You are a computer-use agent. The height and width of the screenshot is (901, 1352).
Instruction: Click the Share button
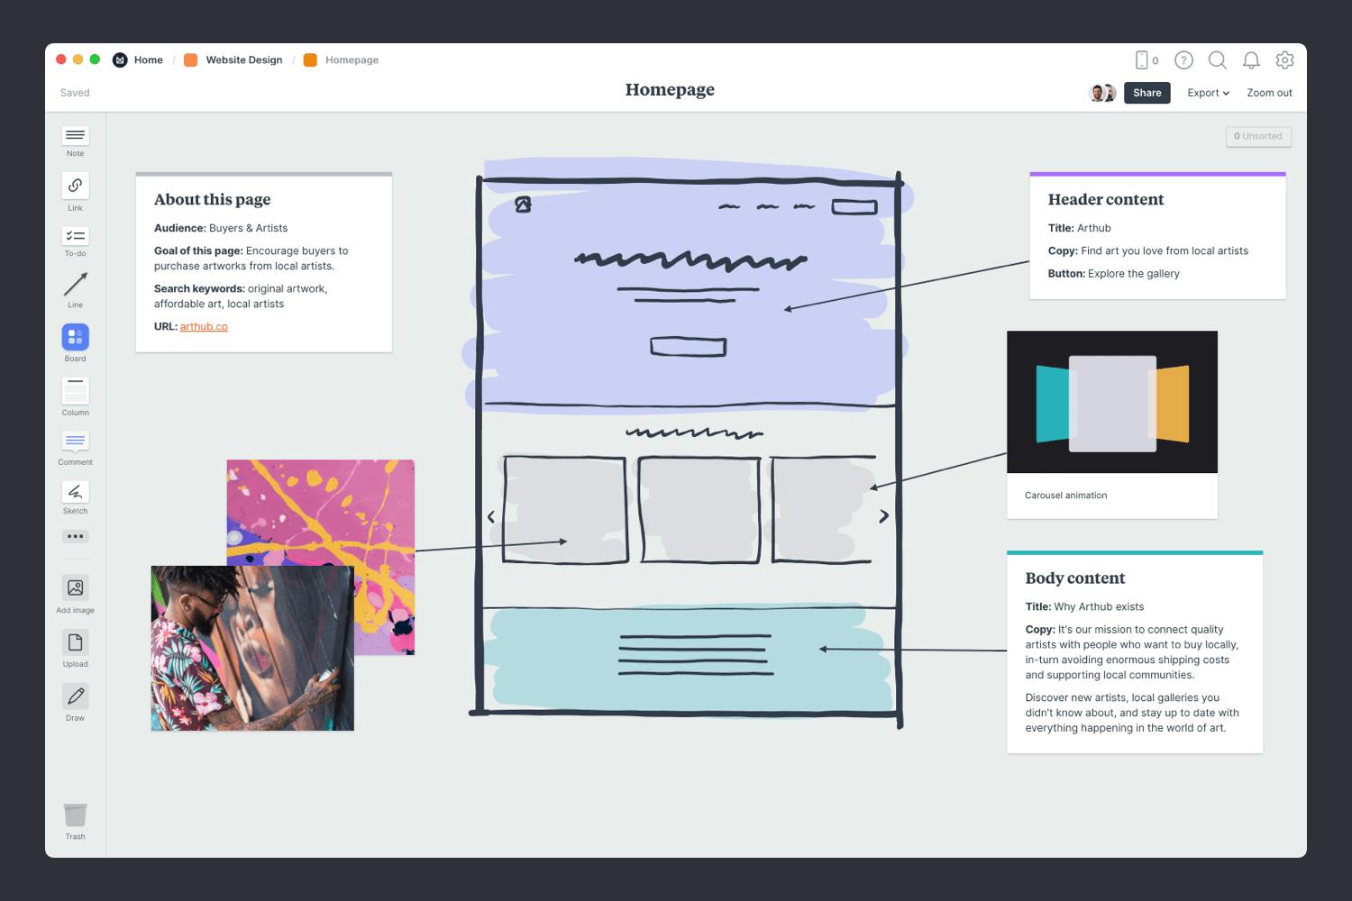pyautogui.click(x=1146, y=92)
